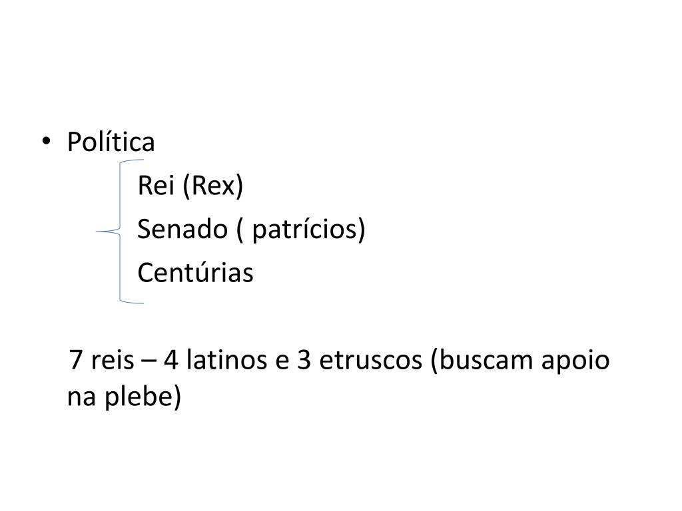
Task: Click the word Política
Action: (111, 142)
